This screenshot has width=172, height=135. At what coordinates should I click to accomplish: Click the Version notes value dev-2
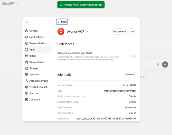132,113
